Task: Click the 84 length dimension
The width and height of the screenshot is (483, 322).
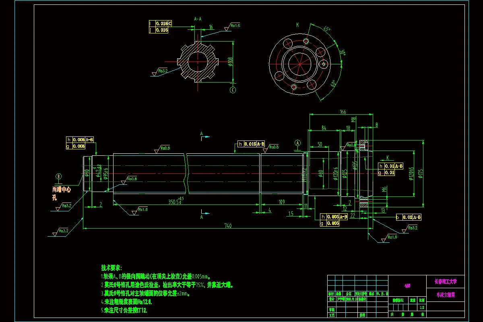Action: (323, 128)
